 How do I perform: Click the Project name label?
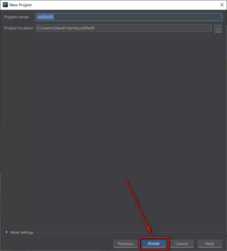(x=16, y=17)
